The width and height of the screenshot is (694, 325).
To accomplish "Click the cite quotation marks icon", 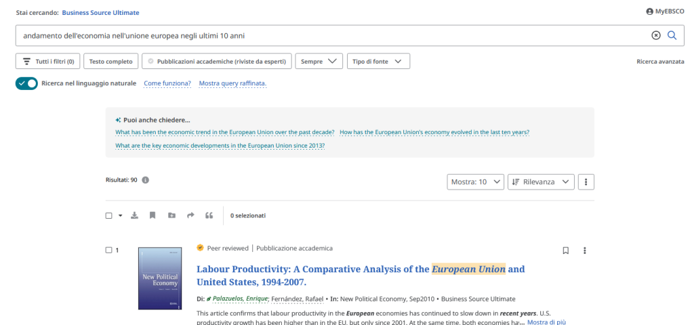I will 209,215.
